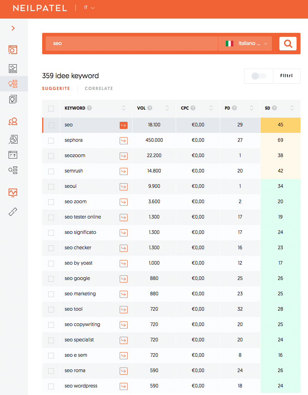Viewport: 308px width, 395px height.
Task: Check the select-all checkbox in table header
Action: point(51,109)
